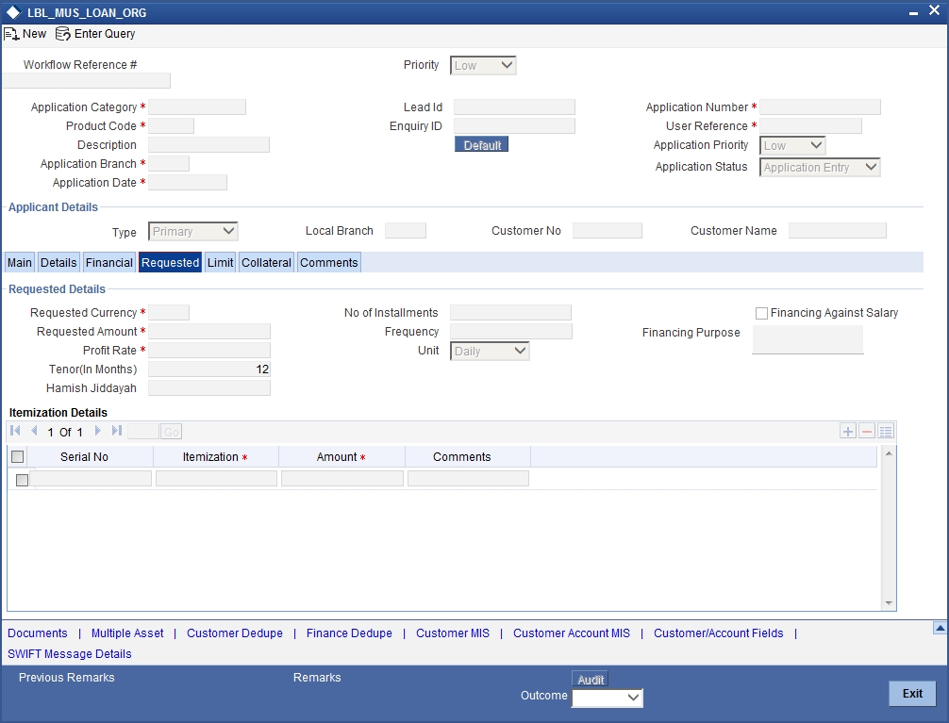Go to previous itemization page
The width and height of the screenshot is (949, 723).
[34, 431]
